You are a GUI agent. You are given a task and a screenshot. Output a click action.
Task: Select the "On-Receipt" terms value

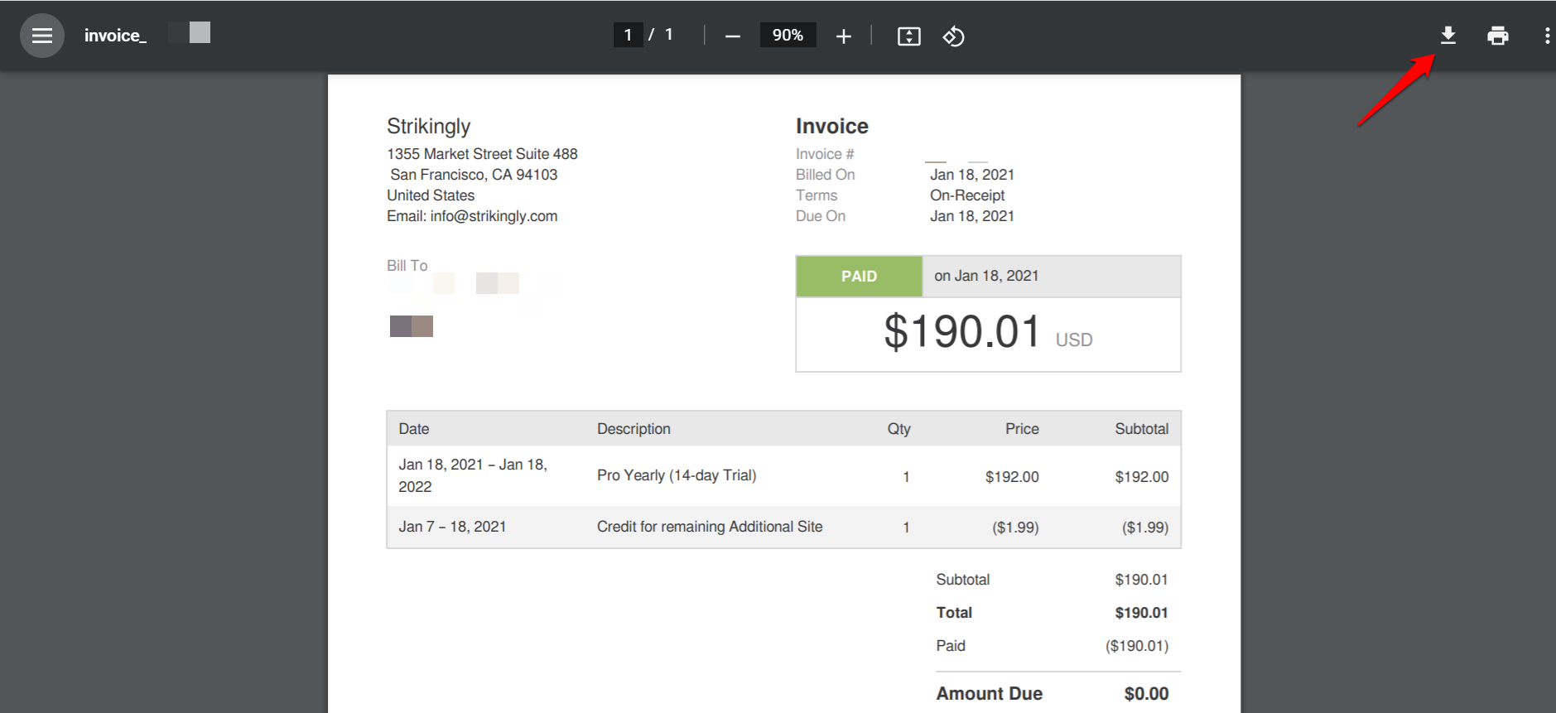(x=967, y=195)
